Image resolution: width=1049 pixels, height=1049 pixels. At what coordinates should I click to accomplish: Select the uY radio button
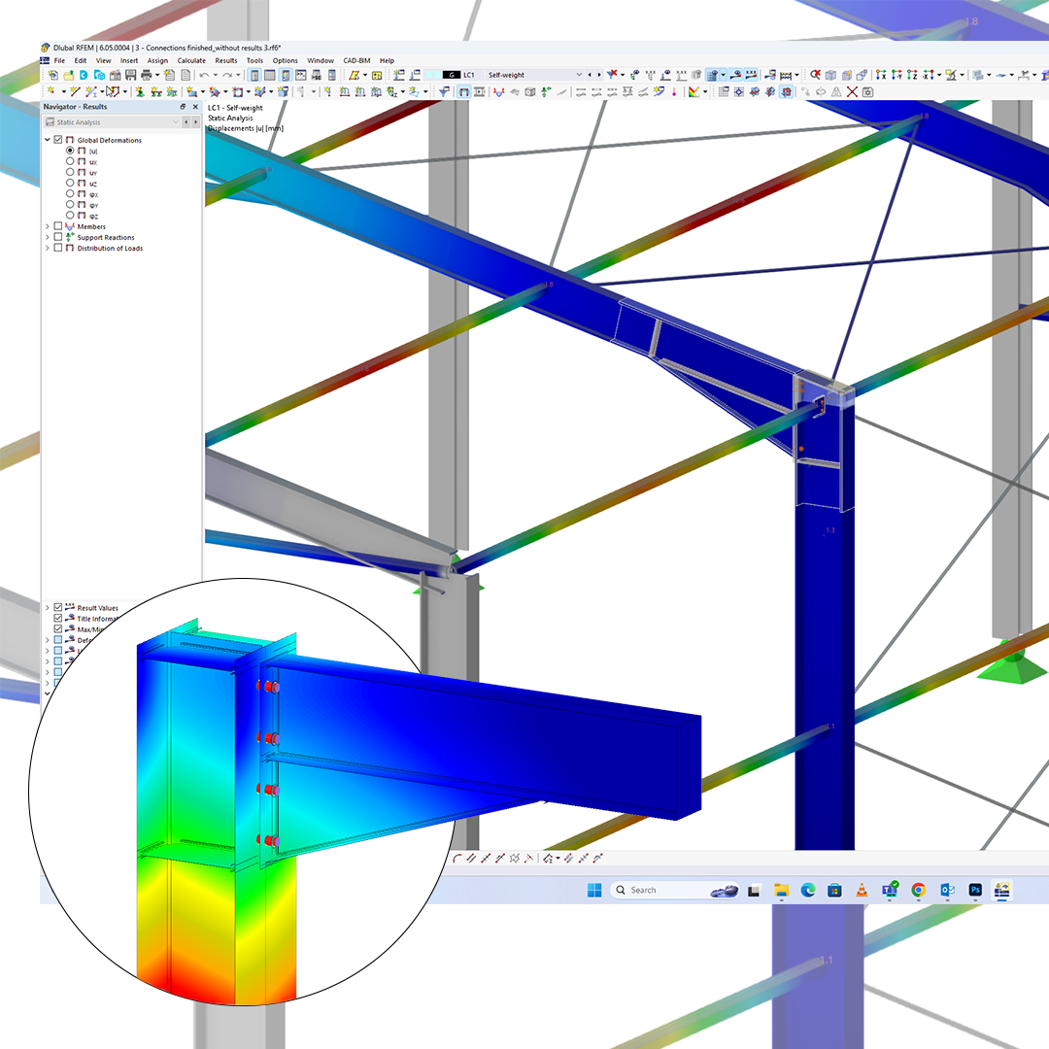(x=70, y=172)
